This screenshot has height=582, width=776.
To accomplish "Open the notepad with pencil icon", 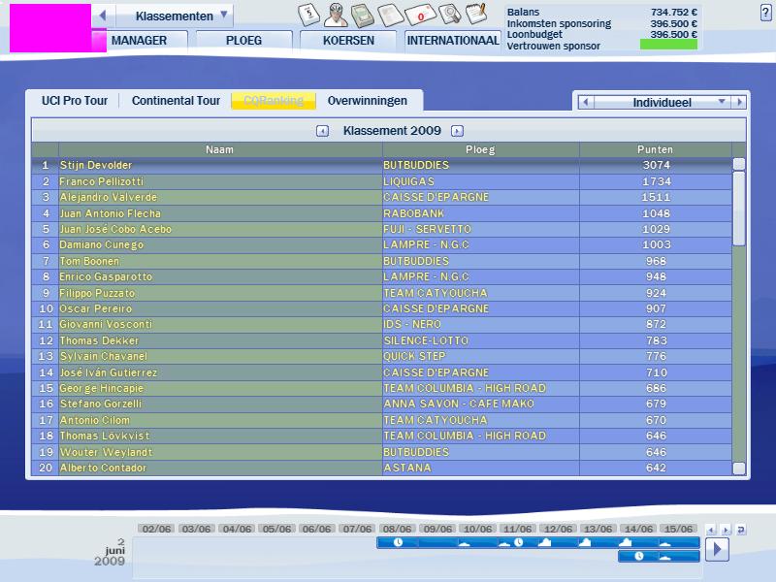I will click(x=475, y=15).
